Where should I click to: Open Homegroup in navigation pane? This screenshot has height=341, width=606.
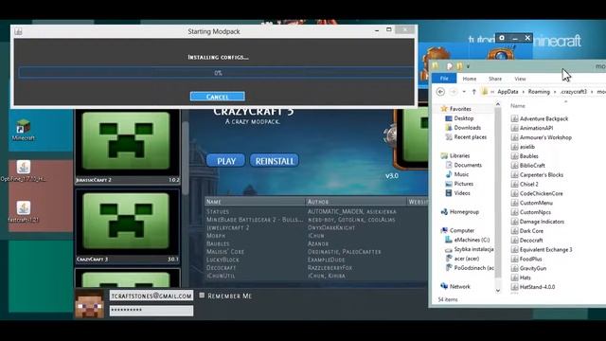coord(459,212)
